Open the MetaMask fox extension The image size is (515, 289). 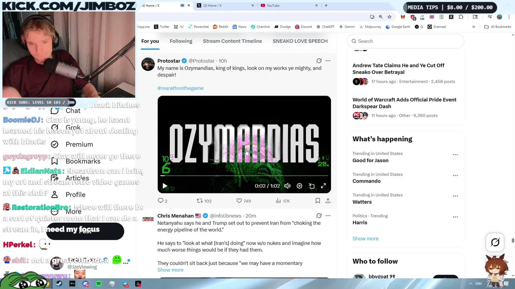click(403, 17)
